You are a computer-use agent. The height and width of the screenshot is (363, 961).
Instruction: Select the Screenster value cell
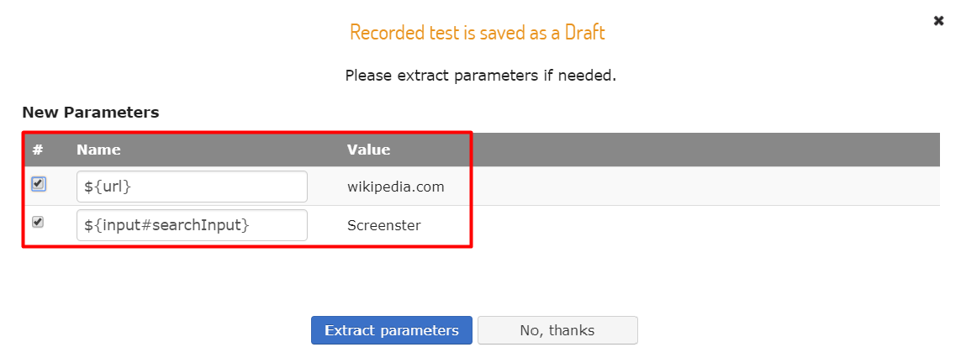pos(384,225)
